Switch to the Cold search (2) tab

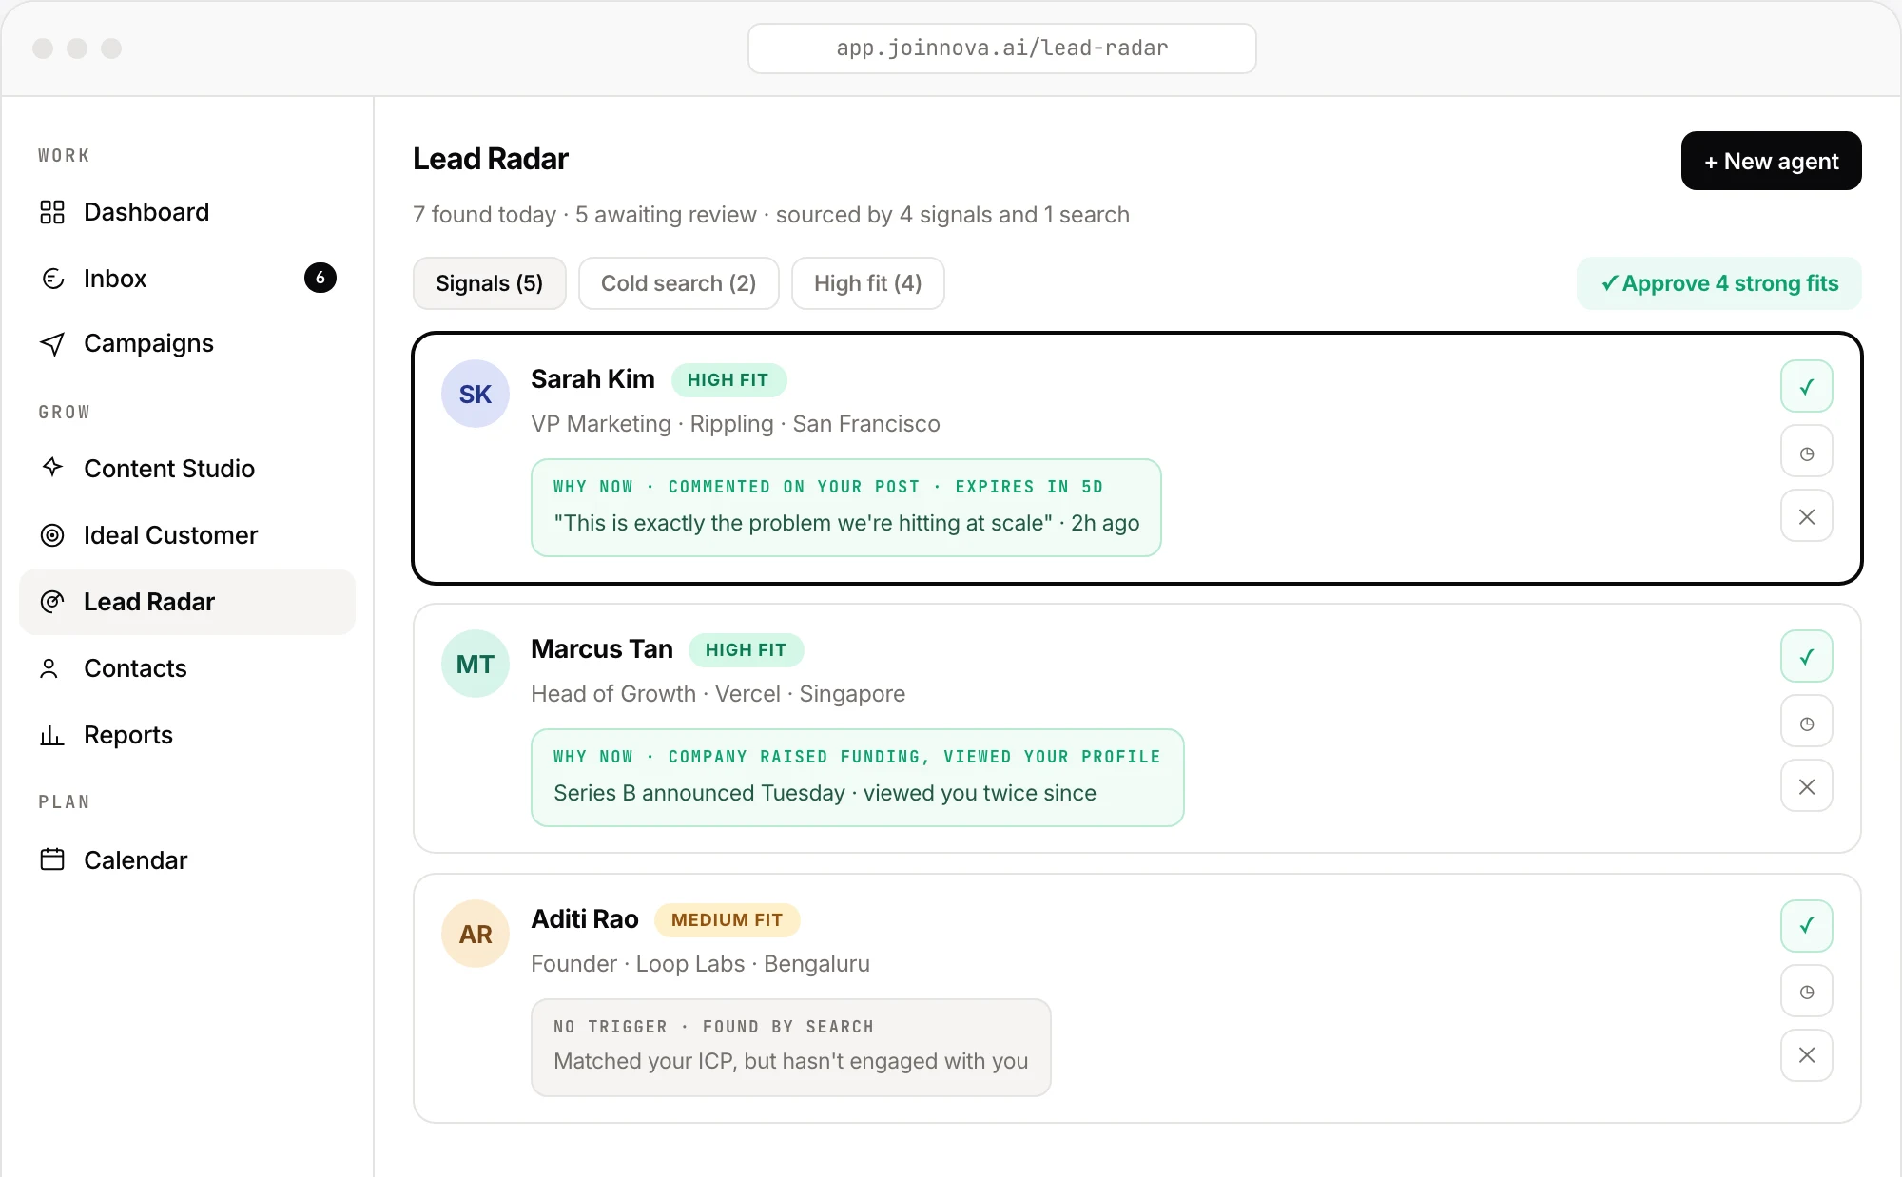tap(679, 283)
